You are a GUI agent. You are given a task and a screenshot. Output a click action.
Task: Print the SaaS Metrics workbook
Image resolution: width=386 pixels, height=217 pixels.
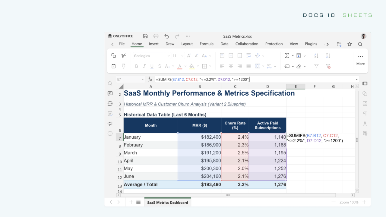click(x=156, y=36)
